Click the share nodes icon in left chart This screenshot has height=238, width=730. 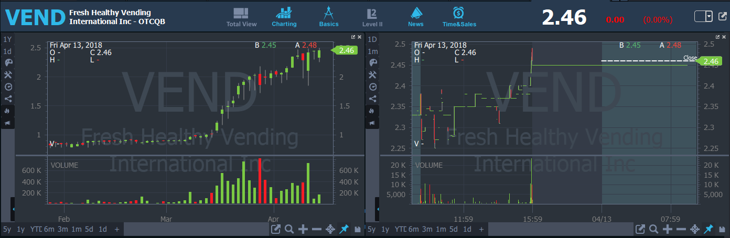point(7,99)
